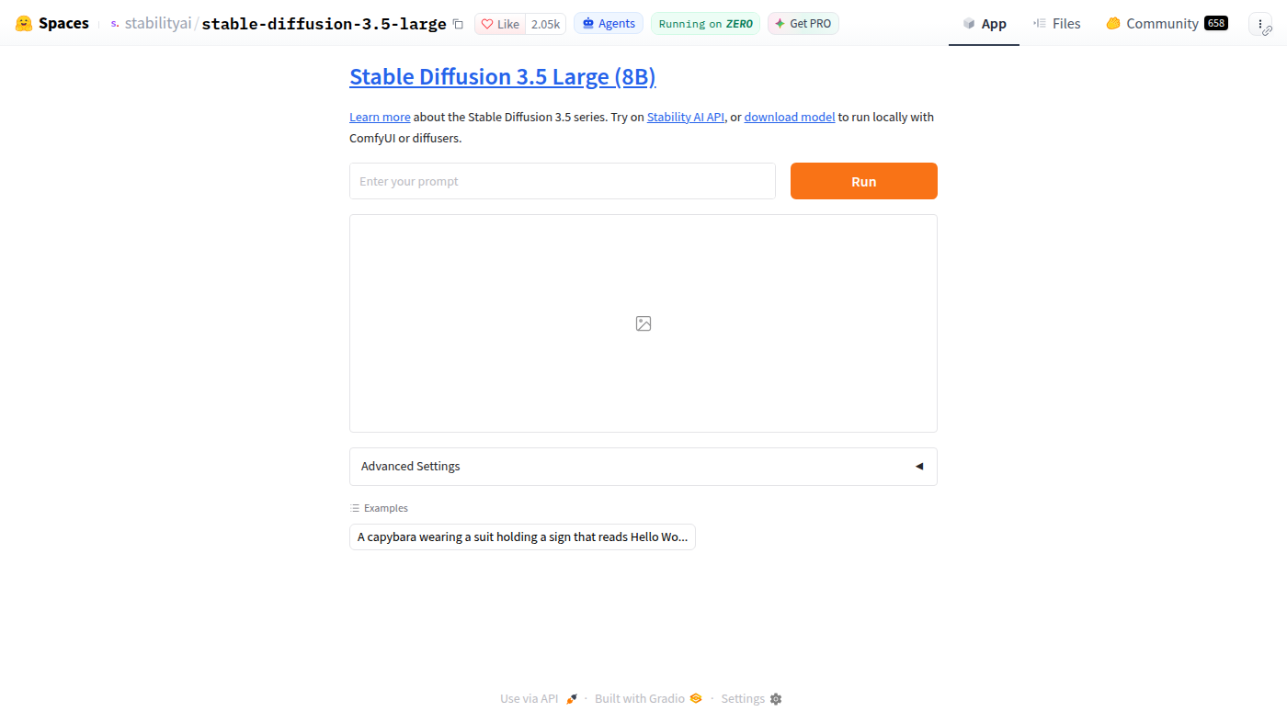Open the Community tab

(x=1166, y=24)
